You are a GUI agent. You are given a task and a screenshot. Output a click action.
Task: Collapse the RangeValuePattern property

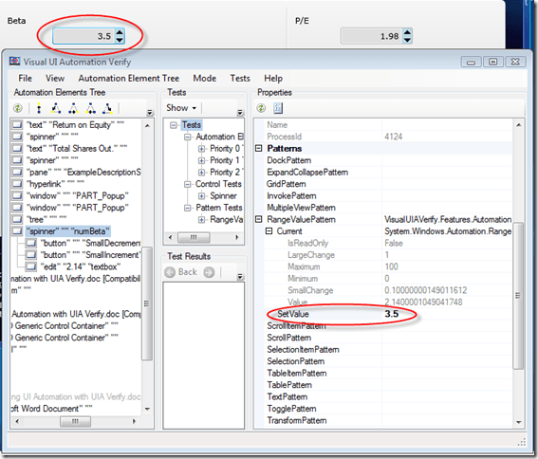(259, 219)
